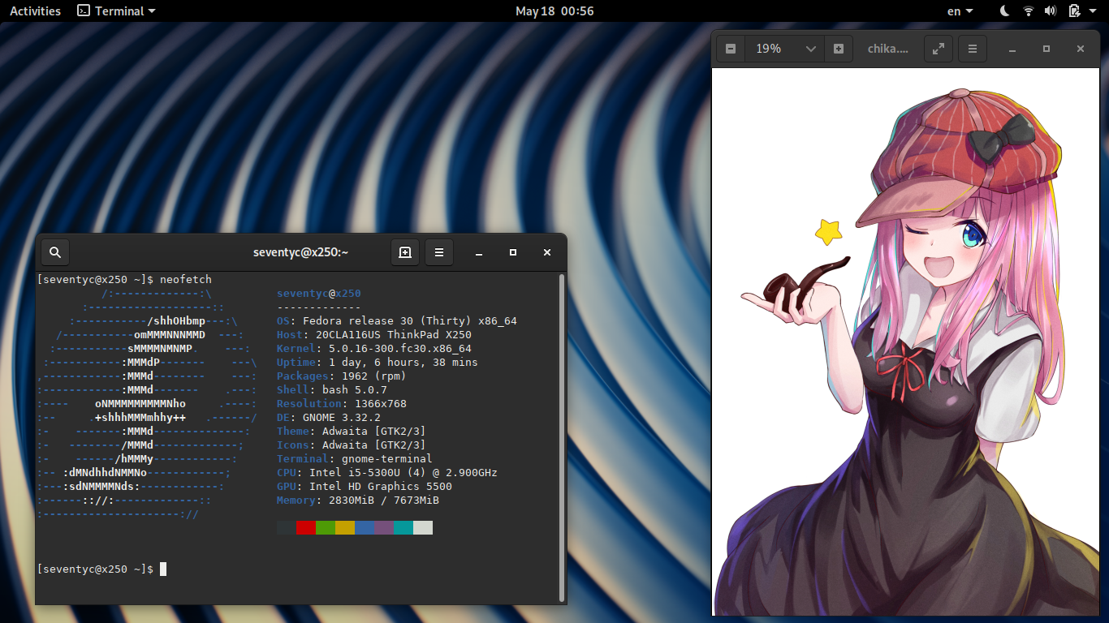
Task: Click the 'OS: Fedora release 30' line
Action: 397,321
